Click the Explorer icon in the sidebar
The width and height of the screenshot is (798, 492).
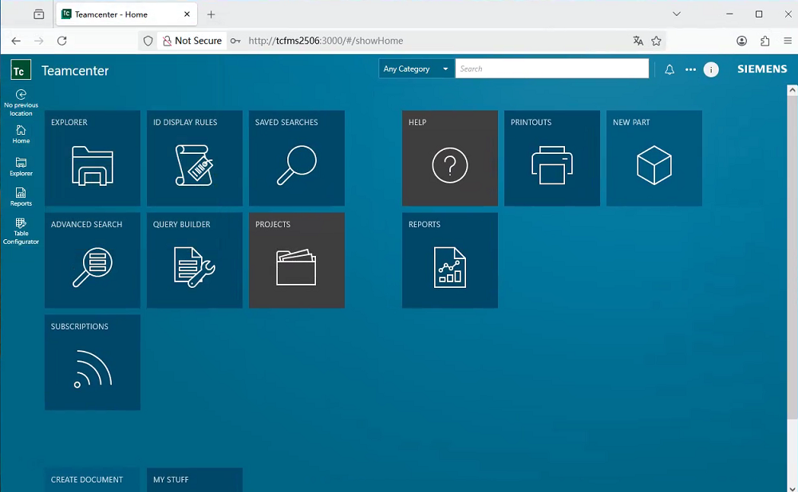click(21, 167)
